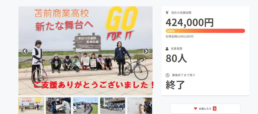Click the 目標金額は400,000円 goal text
258x114 pixels.
tap(180, 37)
